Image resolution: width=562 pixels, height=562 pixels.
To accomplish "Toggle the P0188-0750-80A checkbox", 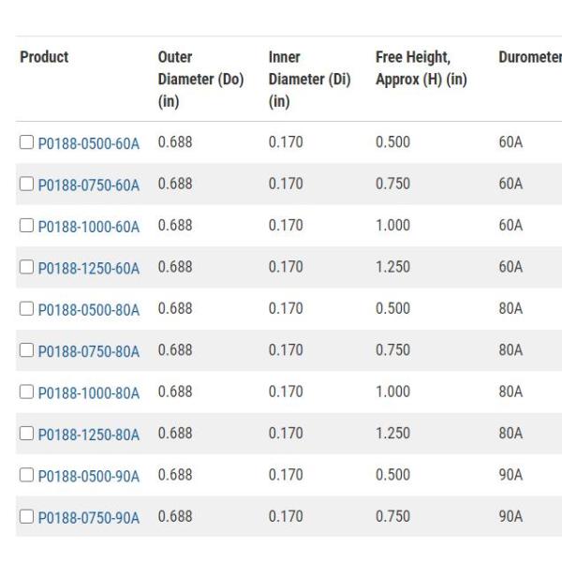I will point(26,351).
